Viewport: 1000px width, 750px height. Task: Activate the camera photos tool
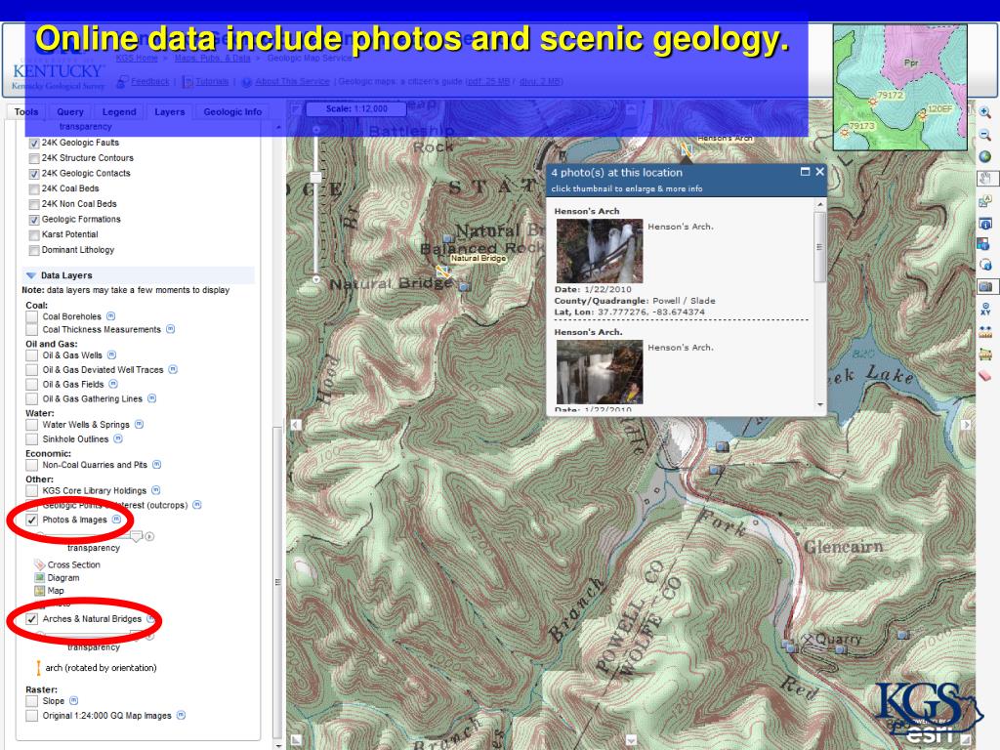click(x=984, y=287)
